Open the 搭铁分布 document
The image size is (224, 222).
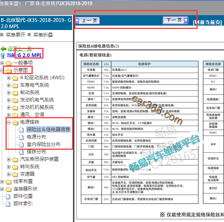[36, 152]
